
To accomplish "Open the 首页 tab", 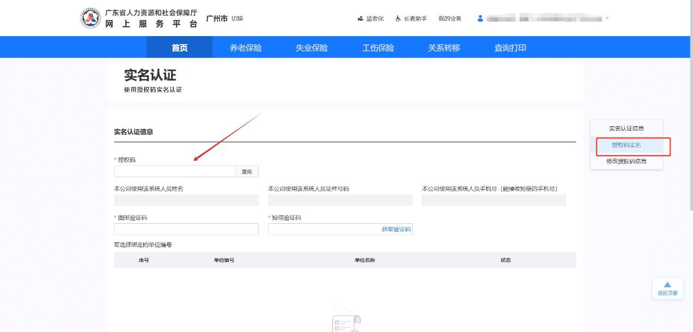I will click(x=179, y=48).
